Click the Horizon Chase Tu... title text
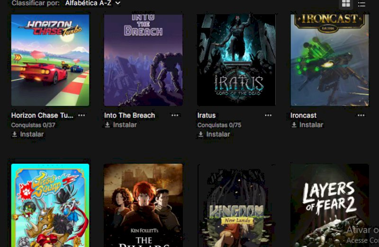379x247 pixels. (42, 115)
